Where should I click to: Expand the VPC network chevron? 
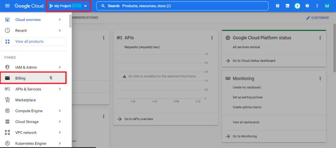pos(60,133)
